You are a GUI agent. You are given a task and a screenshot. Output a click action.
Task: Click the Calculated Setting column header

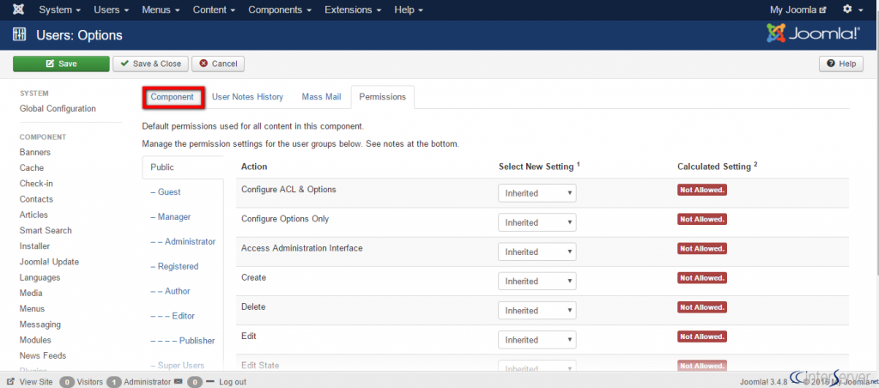point(717,167)
